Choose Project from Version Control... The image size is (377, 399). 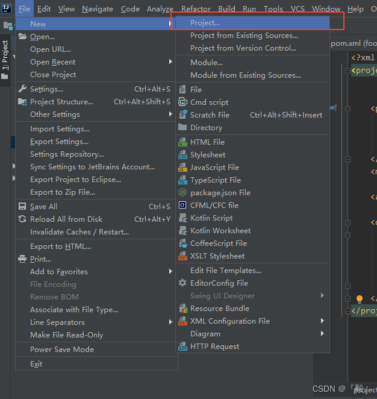point(253,48)
